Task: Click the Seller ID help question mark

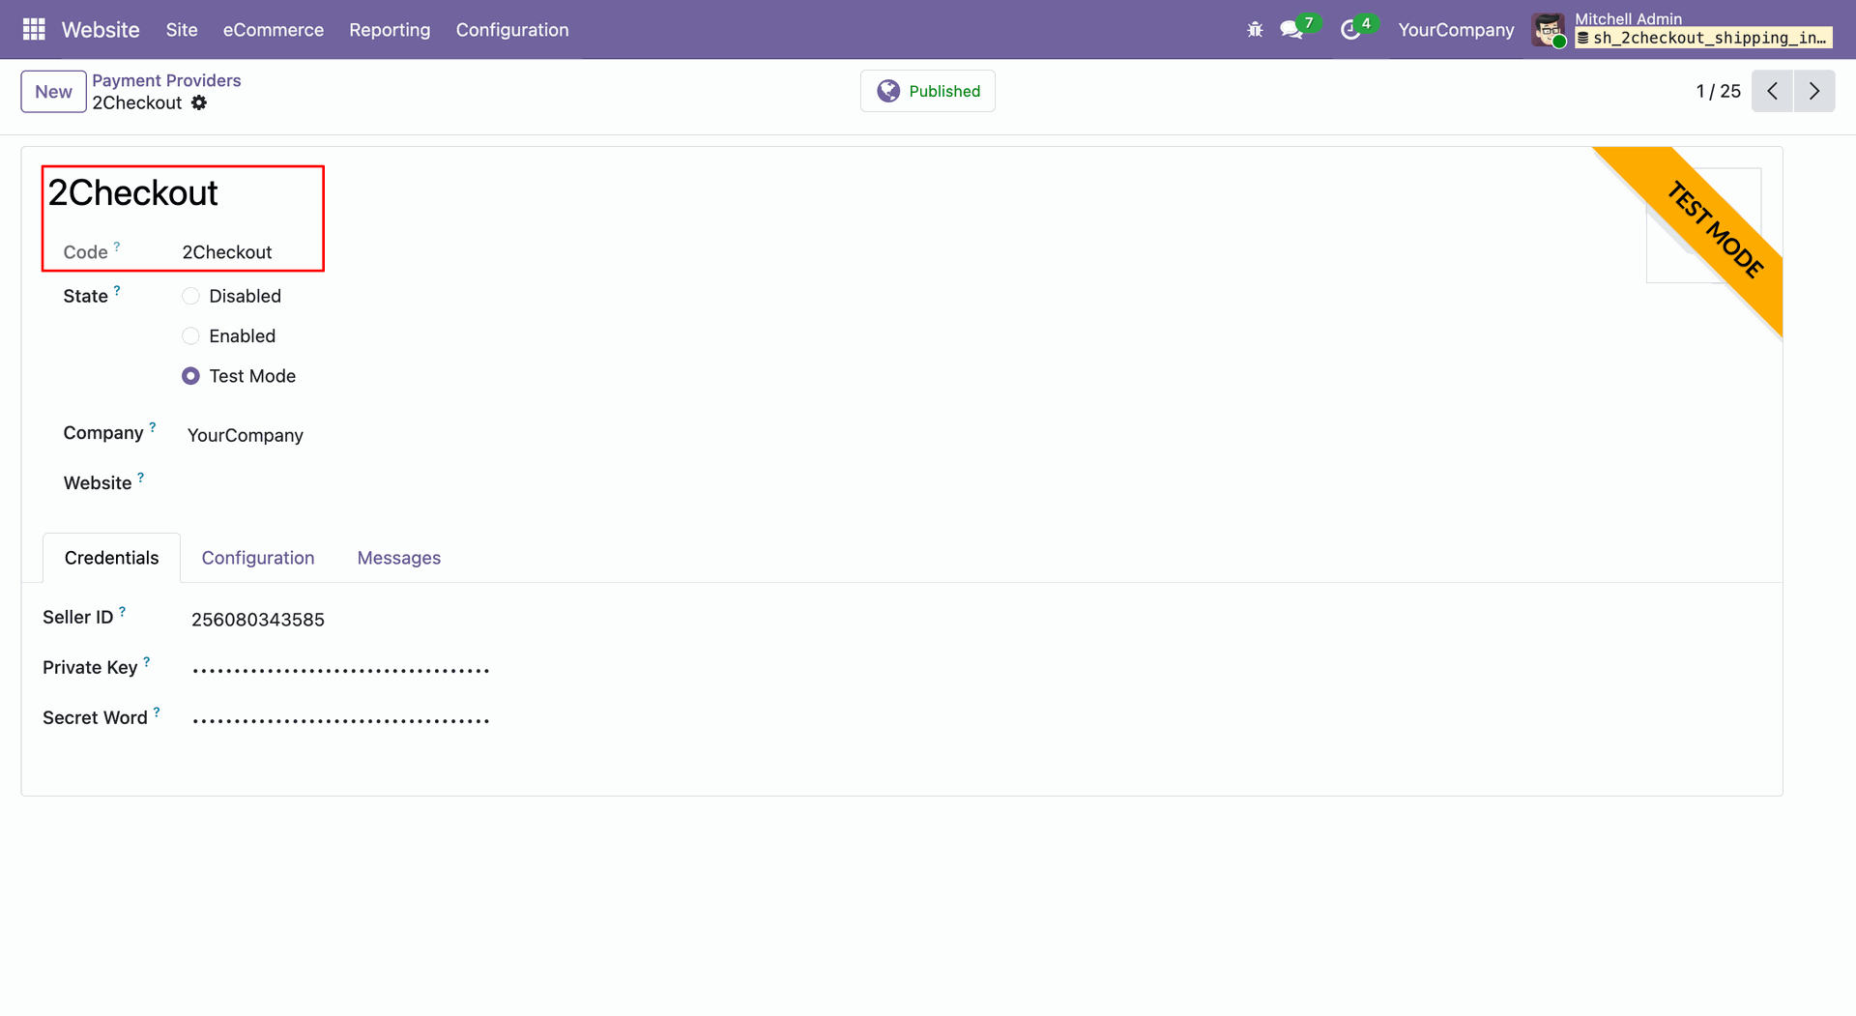Action: point(123,611)
